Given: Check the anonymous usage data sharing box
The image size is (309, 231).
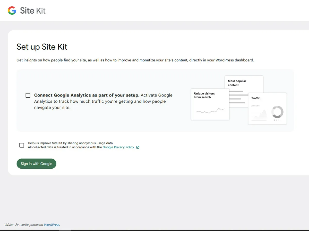Looking at the screenshot, I should click(22, 145).
